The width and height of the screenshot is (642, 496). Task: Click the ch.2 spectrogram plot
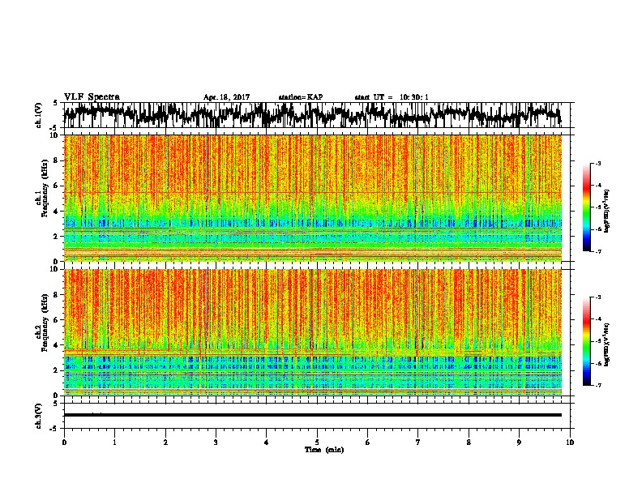(313, 332)
